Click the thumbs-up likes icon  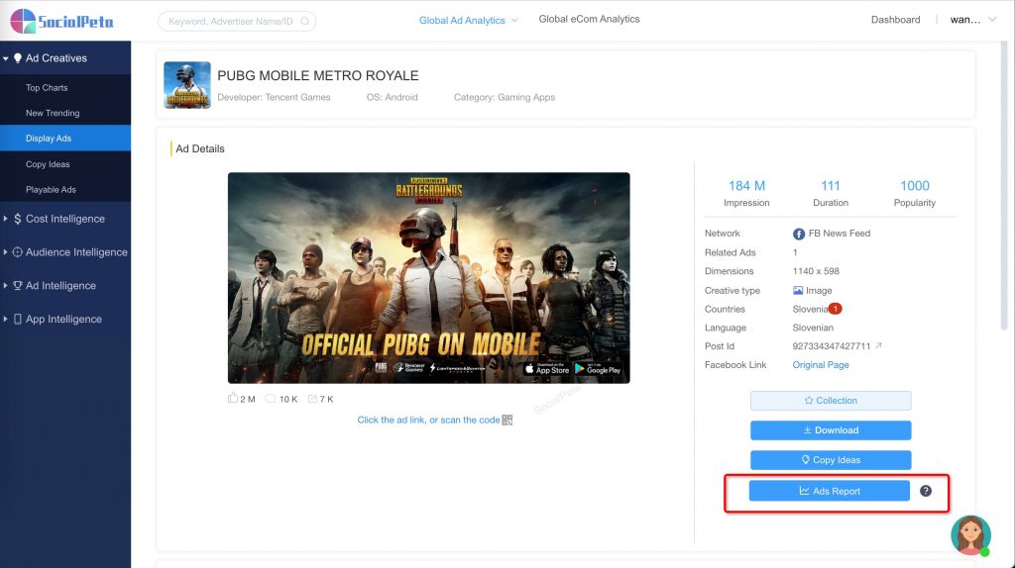tap(232, 398)
